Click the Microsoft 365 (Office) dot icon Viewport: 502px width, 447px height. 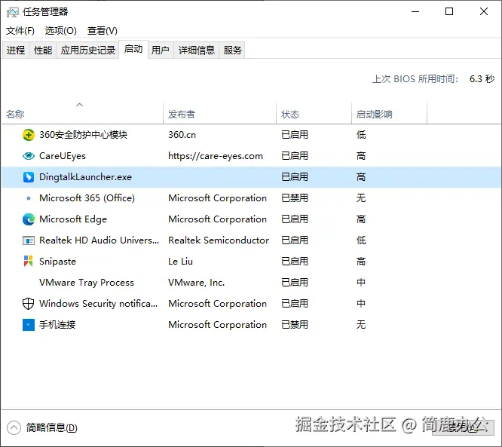tap(29, 198)
